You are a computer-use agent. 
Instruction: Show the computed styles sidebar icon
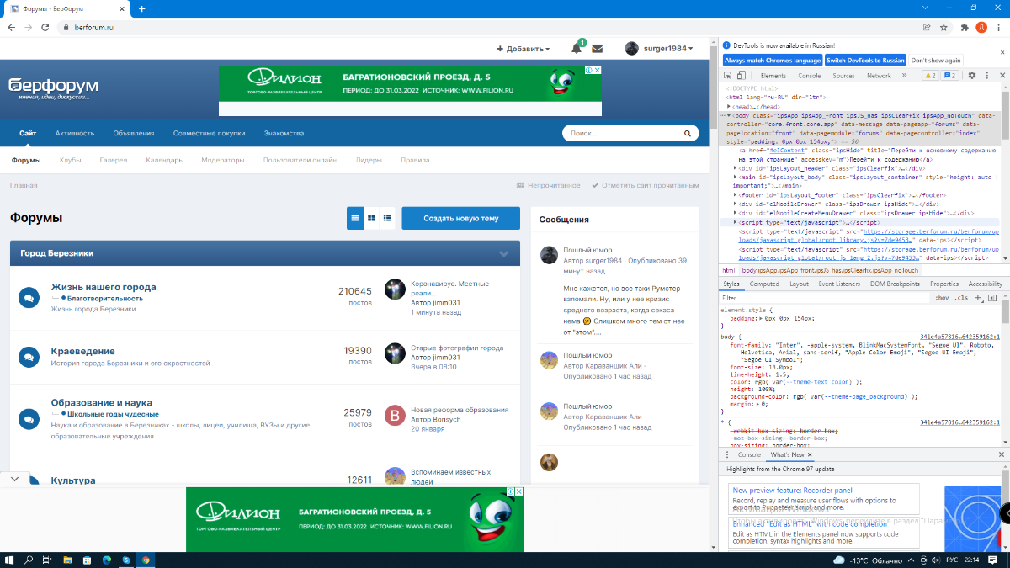point(993,298)
